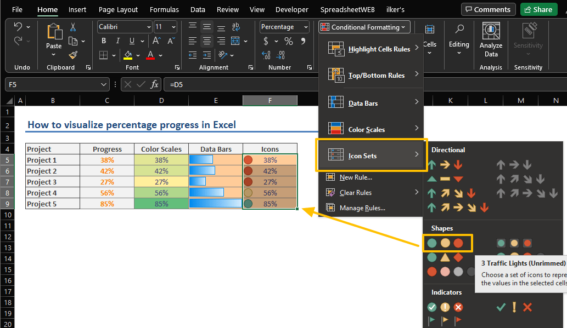567x328 pixels.
Task: Decrease font size with smaller A icon
Action: [x=171, y=41]
